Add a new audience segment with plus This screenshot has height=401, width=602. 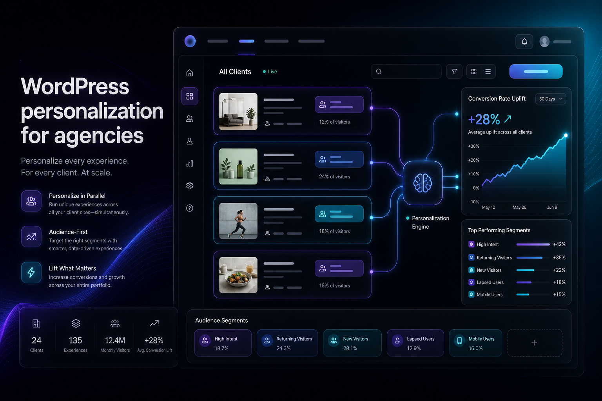[535, 343]
